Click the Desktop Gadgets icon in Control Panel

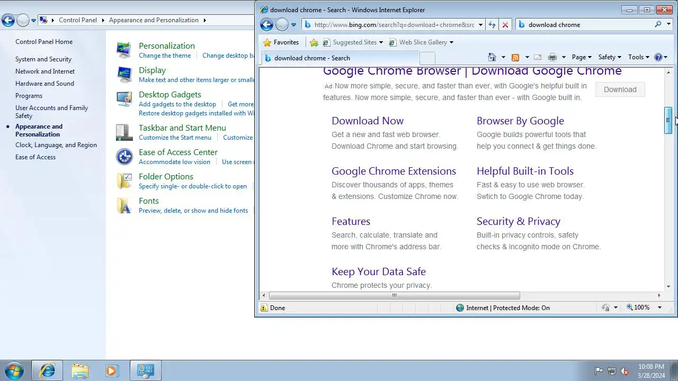[x=124, y=98]
